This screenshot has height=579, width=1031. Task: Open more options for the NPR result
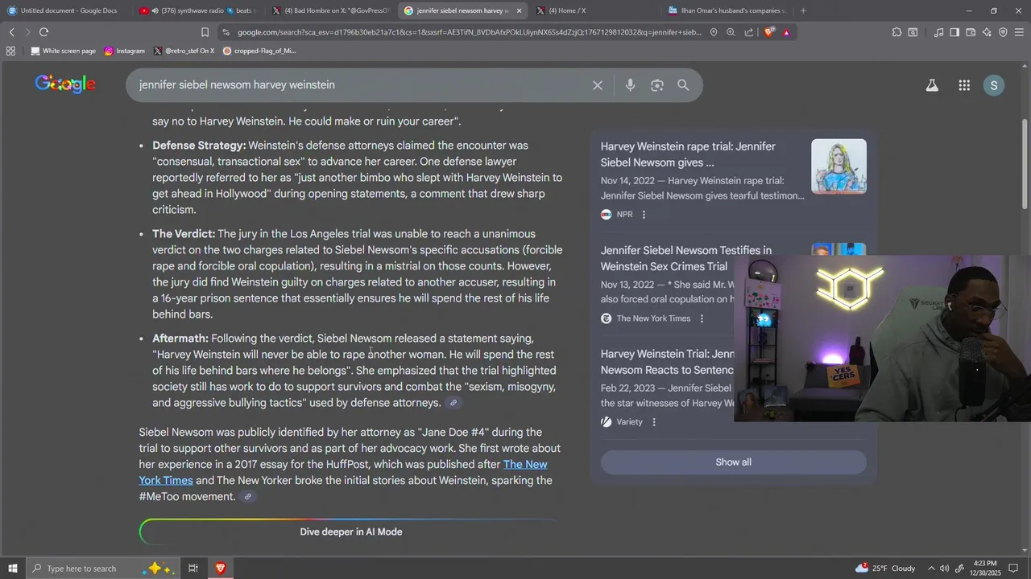[644, 215]
